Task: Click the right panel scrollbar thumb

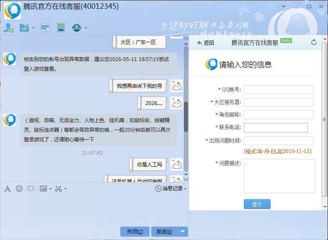Action: 325,120
